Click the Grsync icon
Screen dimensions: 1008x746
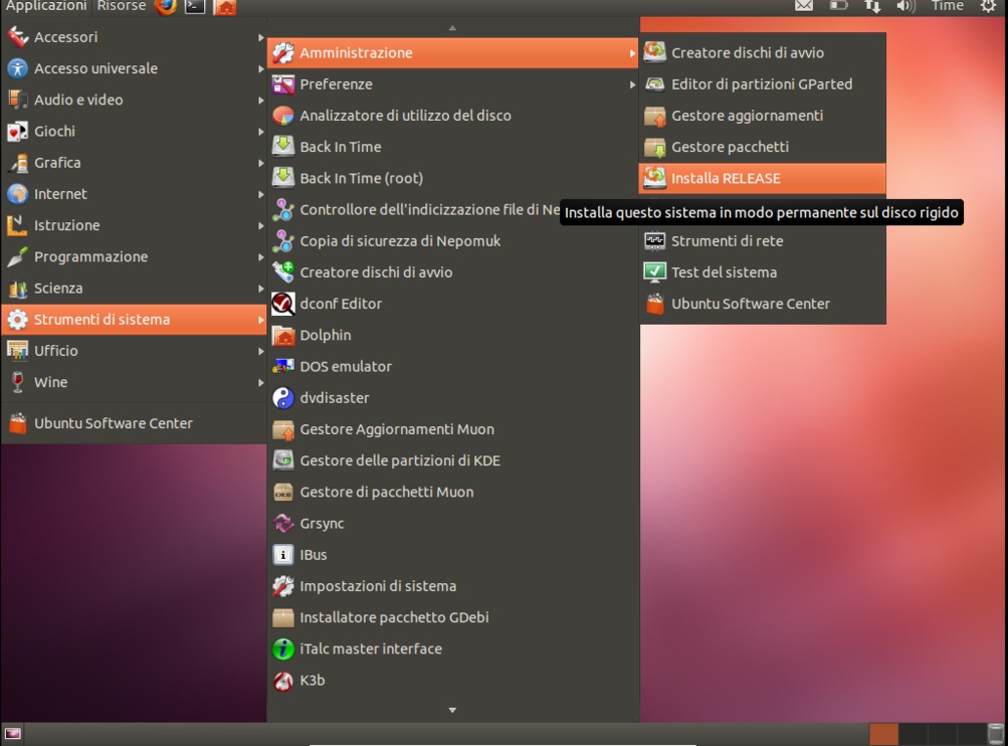pyautogui.click(x=283, y=524)
